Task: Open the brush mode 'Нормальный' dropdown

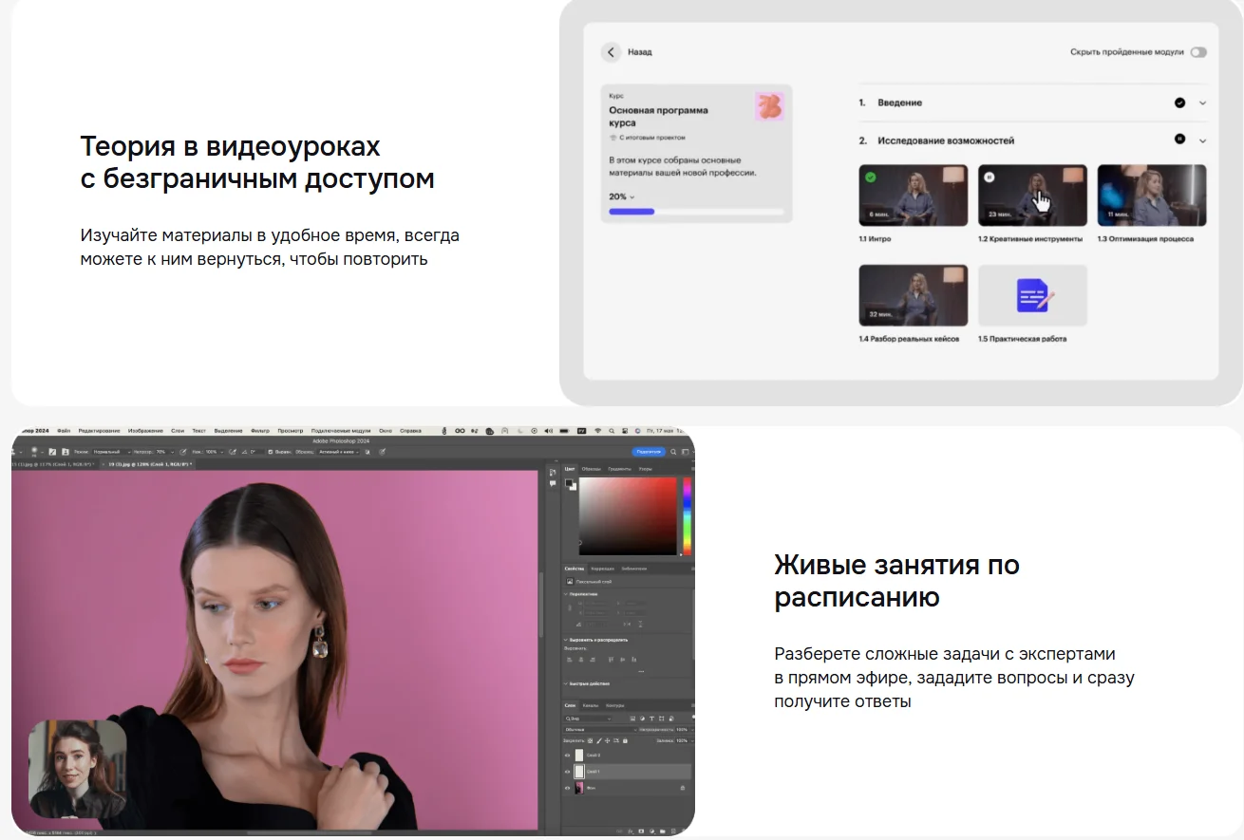Action: tap(110, 452)
